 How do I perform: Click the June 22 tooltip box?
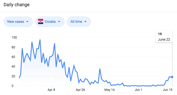click(x=164, y=37)
